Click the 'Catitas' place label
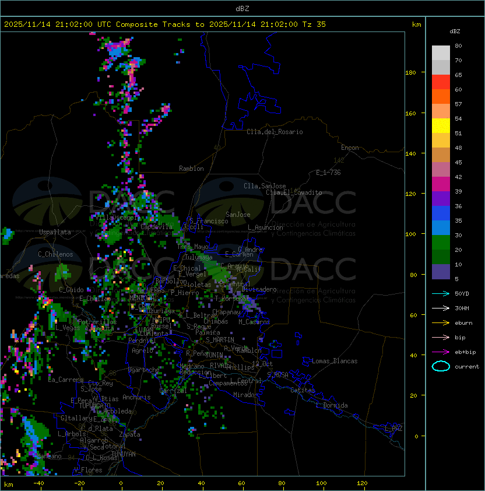This screenshot has width=485, height=491. pyautogui.click(x=303, y=390)
